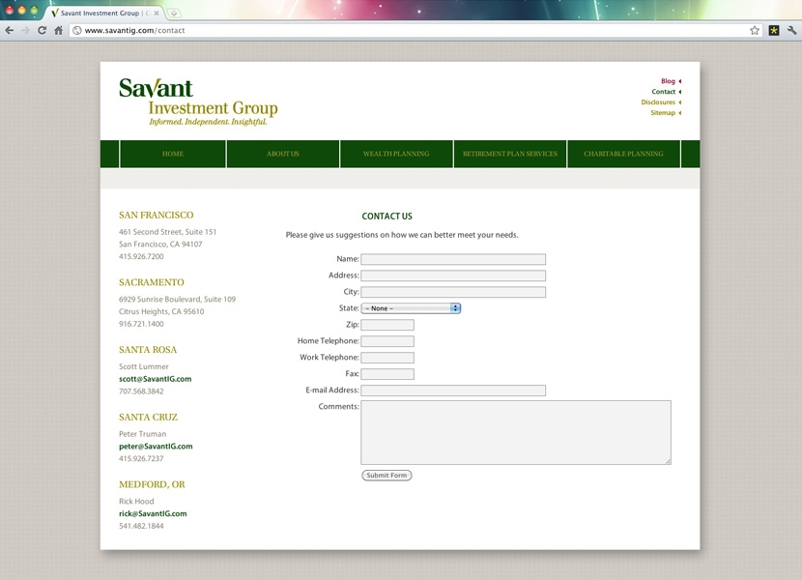Click the SAN FRANCISCO office heading
802x580 pixels.
(156, 216)
